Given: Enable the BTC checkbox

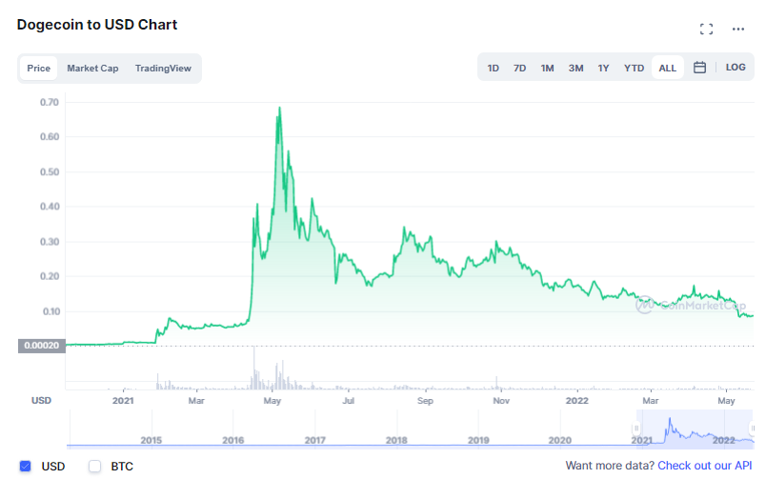Looking at the screenshot, I should pos(94,467).
